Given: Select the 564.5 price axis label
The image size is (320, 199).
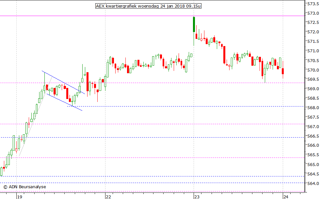Looking at the screenshot, I should coord(313,174).
